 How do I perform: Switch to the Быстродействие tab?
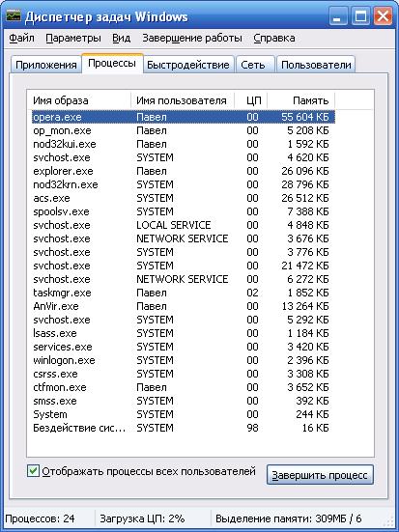(x=188, y=65)
